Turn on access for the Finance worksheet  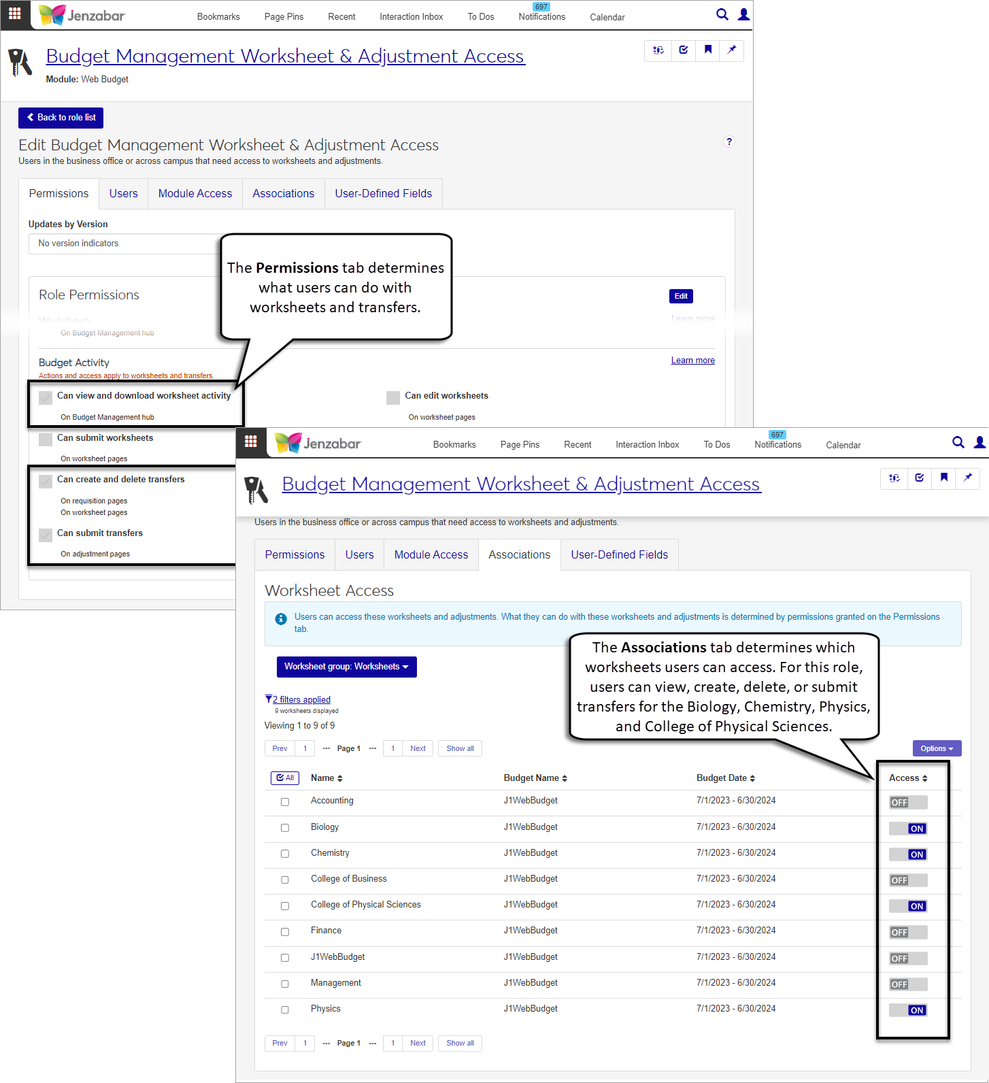pos(908,933)
